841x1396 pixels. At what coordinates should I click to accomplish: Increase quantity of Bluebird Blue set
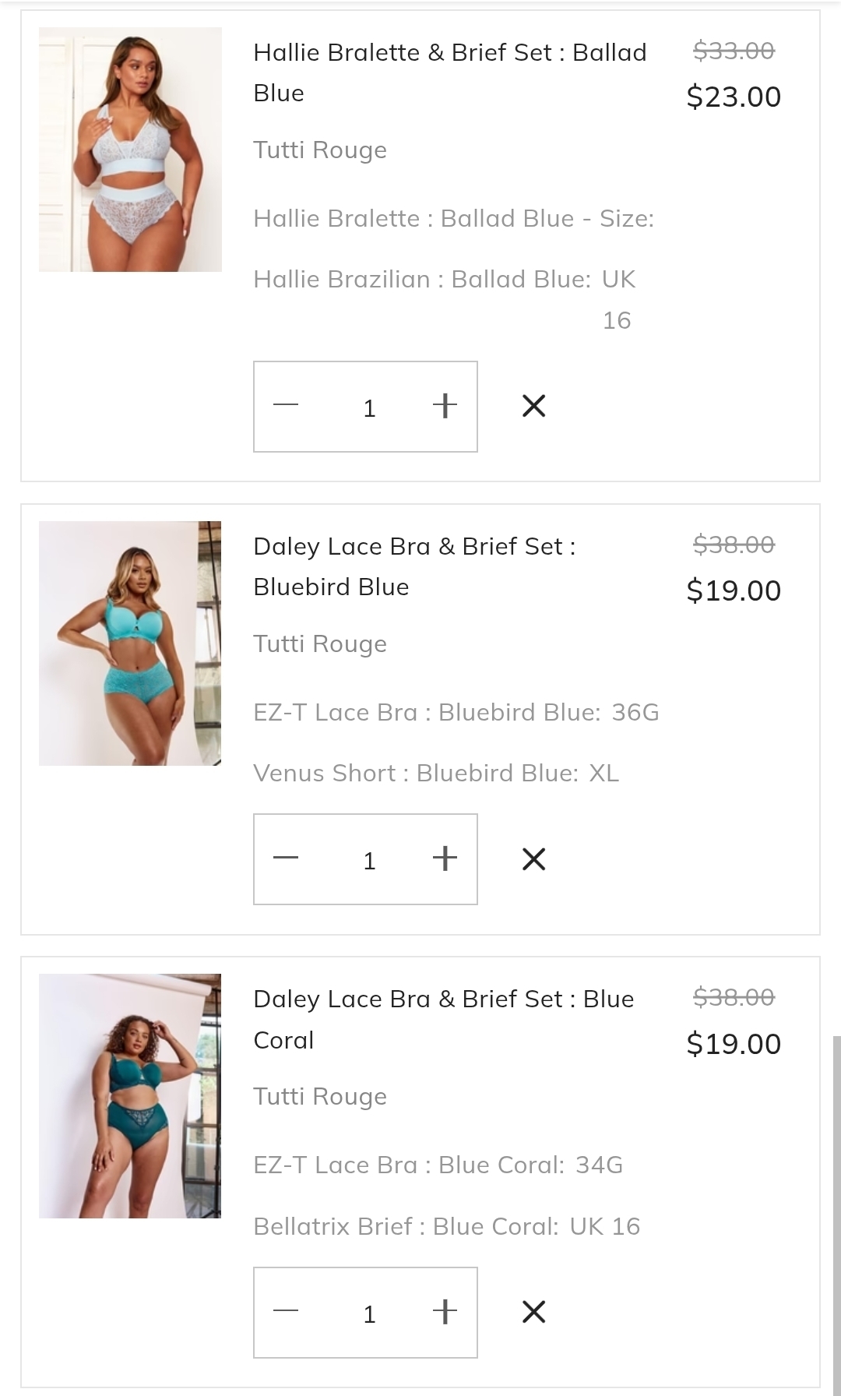(445, 858)
